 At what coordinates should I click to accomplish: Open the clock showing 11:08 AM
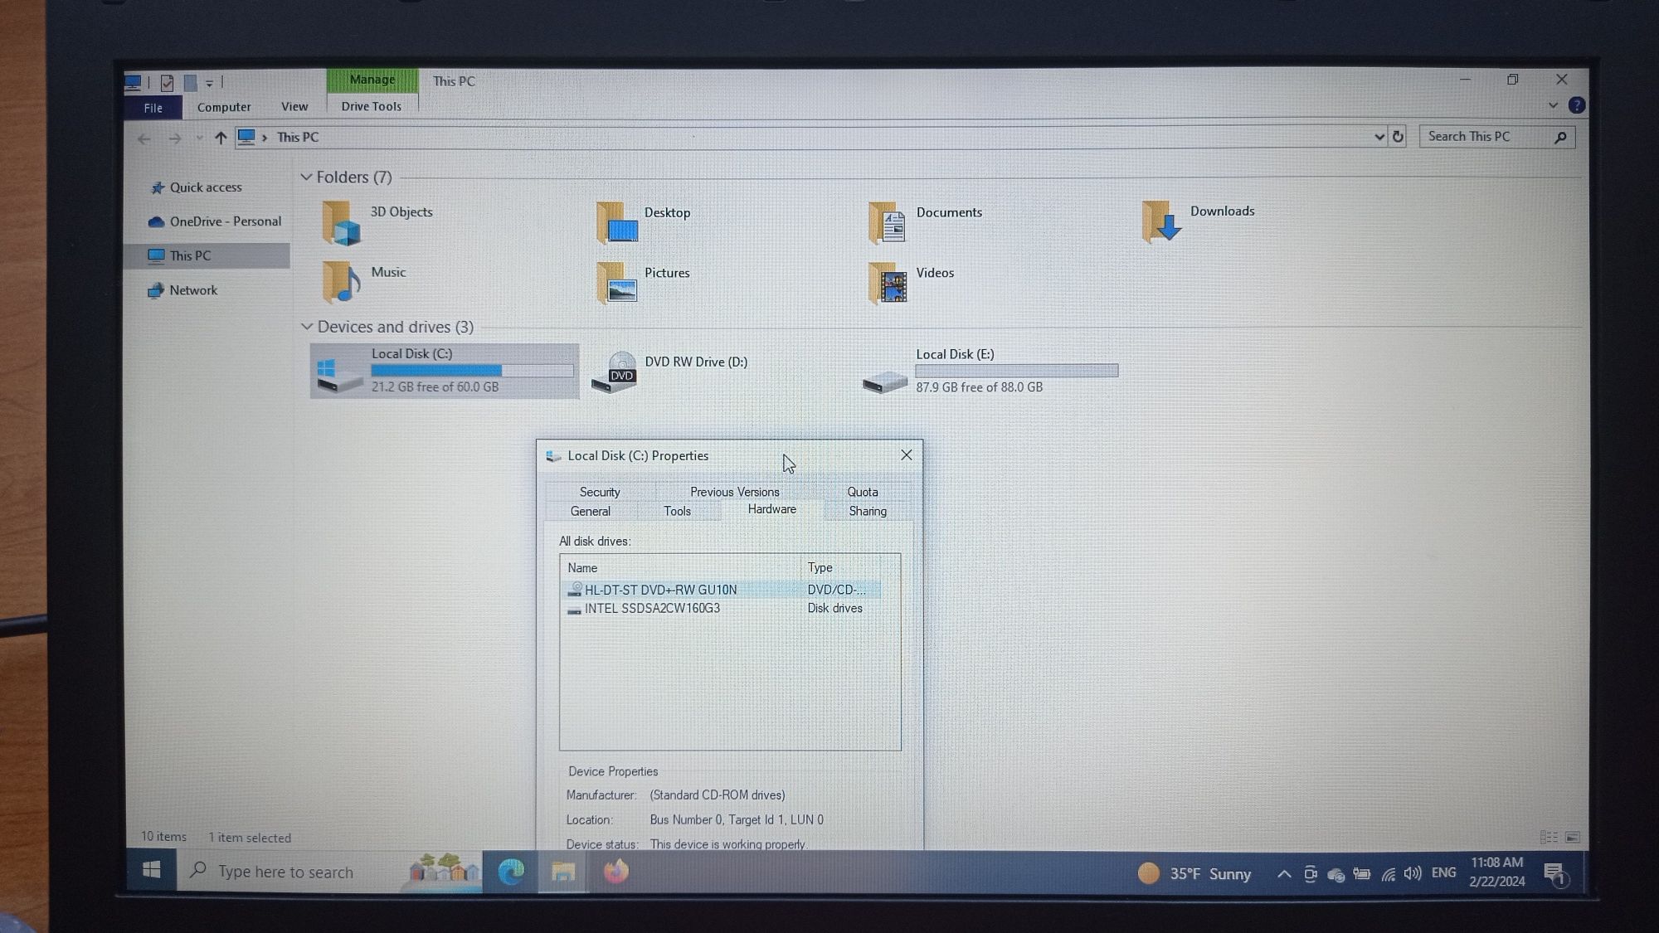(1497, 872)
